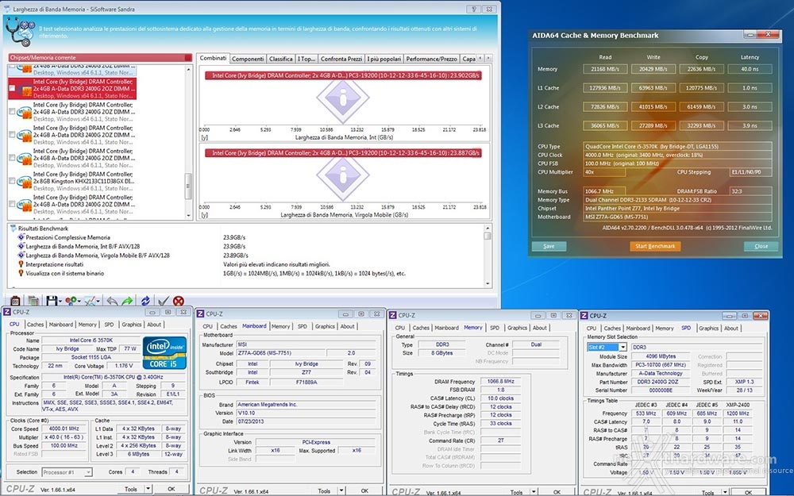Image resolution: width=794 pixels, height=496 pixels.
Task: Tick the checkbox of the red highlighted A-Data entry
Action: coord(12,88)
